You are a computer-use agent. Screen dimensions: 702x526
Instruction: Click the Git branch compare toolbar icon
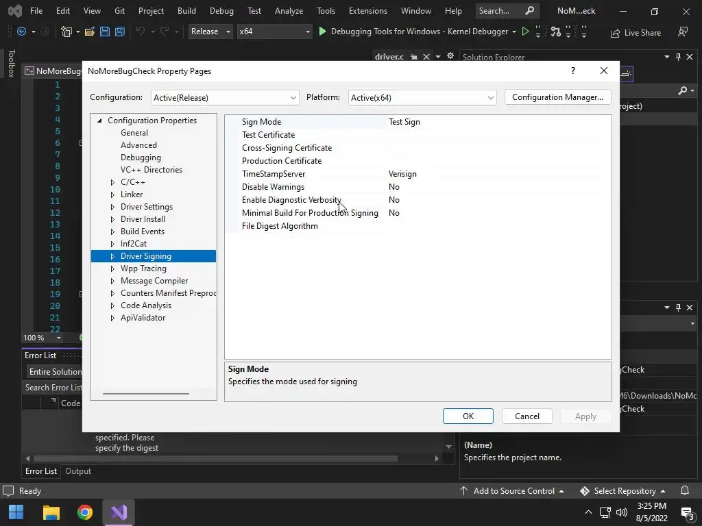[555, 32]
